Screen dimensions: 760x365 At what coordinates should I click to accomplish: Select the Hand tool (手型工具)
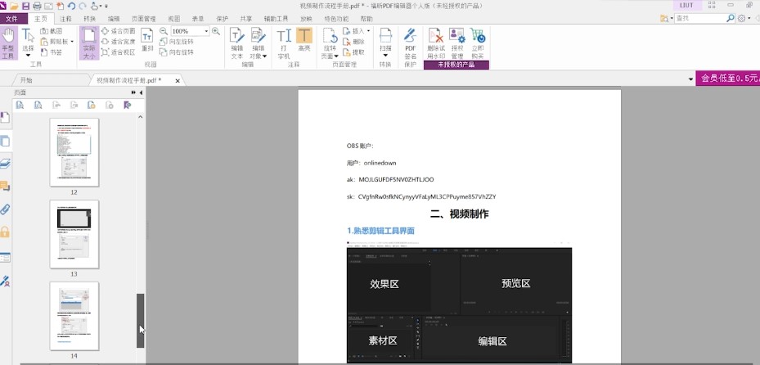point(8,41)
